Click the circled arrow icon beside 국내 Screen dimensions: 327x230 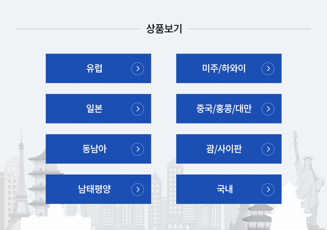click(268, 189)
